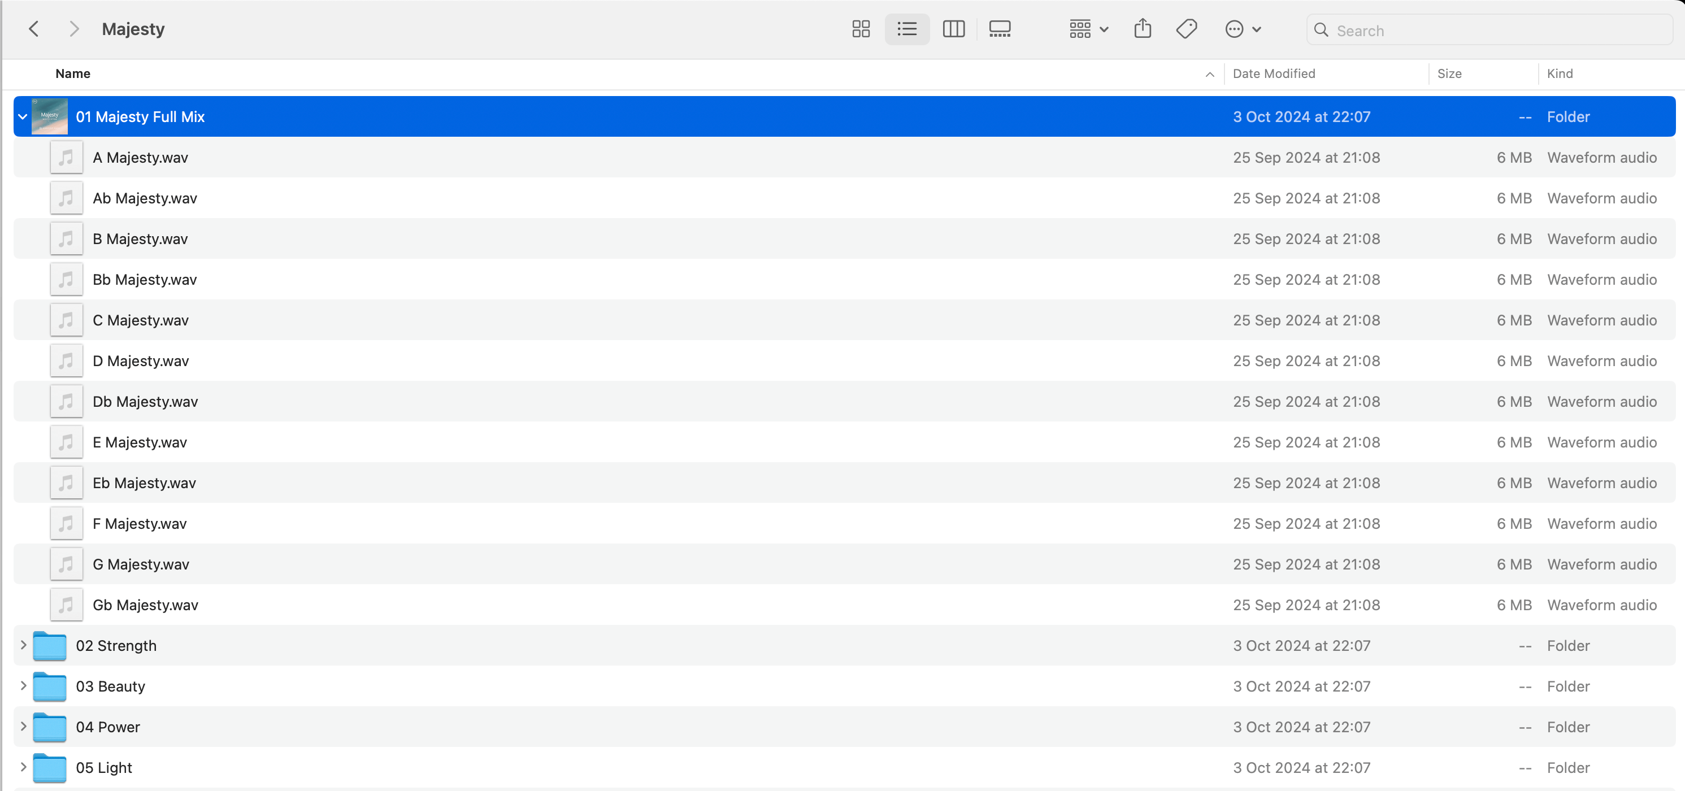Click the A Majesty.wav audio icon
The image size is (1685, 791).
(x=66, y=157)
